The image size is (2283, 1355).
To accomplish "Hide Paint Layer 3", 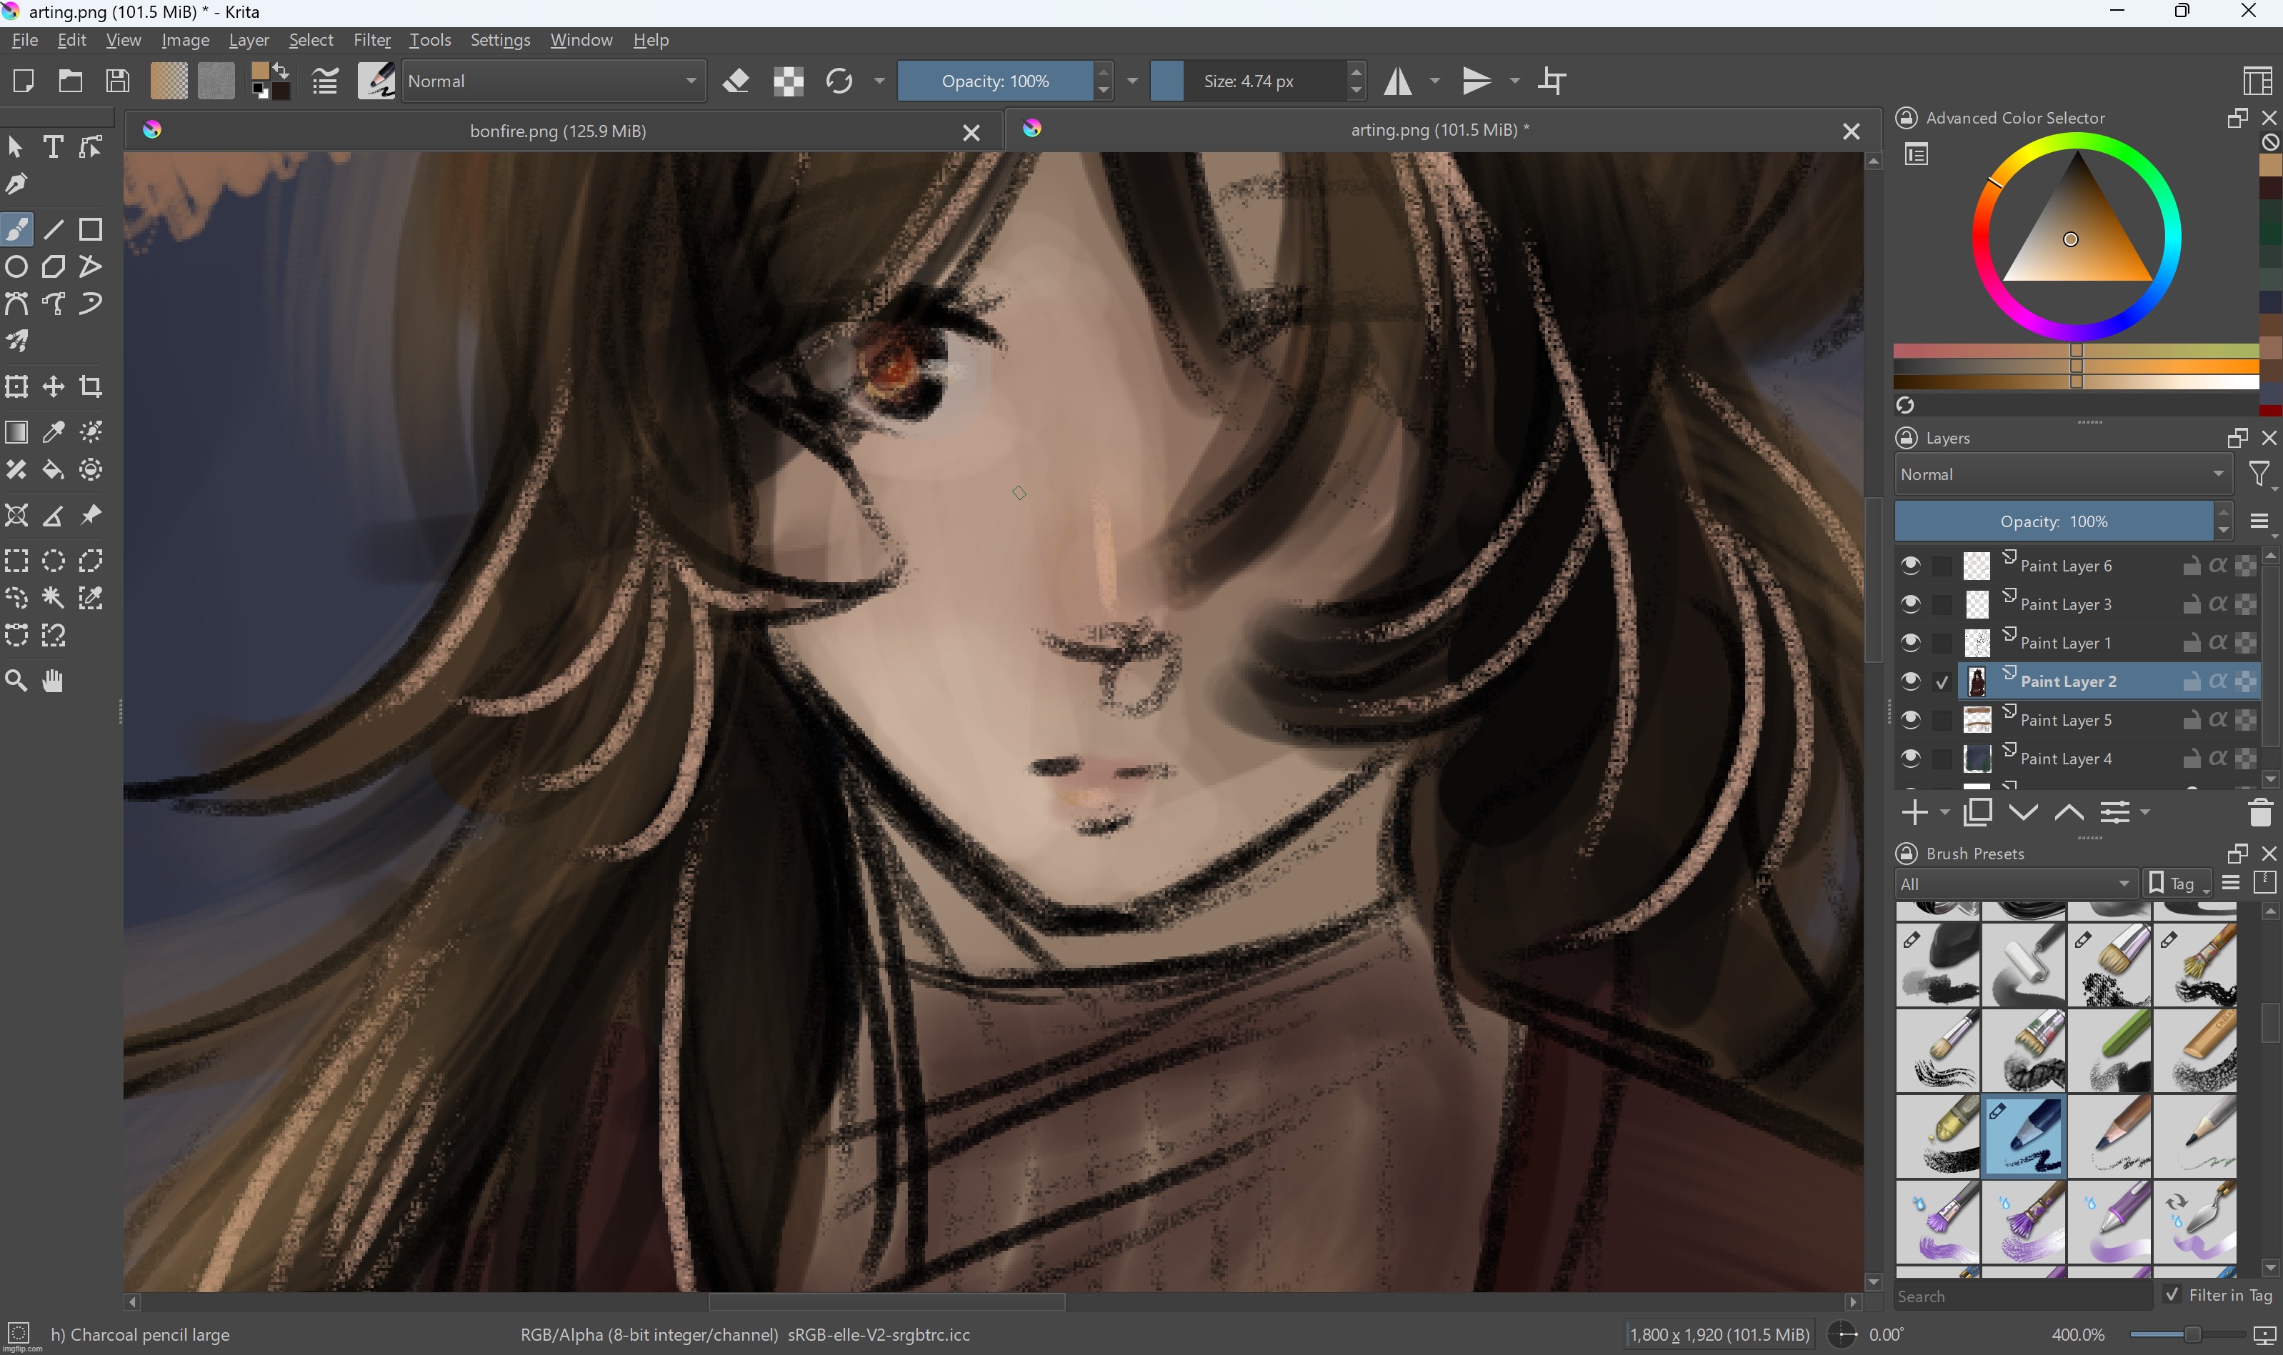I will point(1911,604).
